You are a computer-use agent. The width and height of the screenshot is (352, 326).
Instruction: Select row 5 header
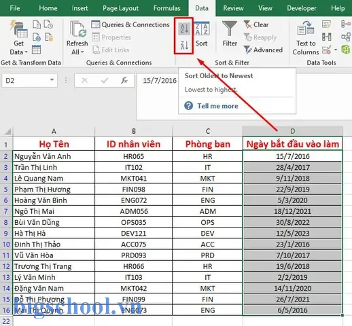[x=6, y=189]
